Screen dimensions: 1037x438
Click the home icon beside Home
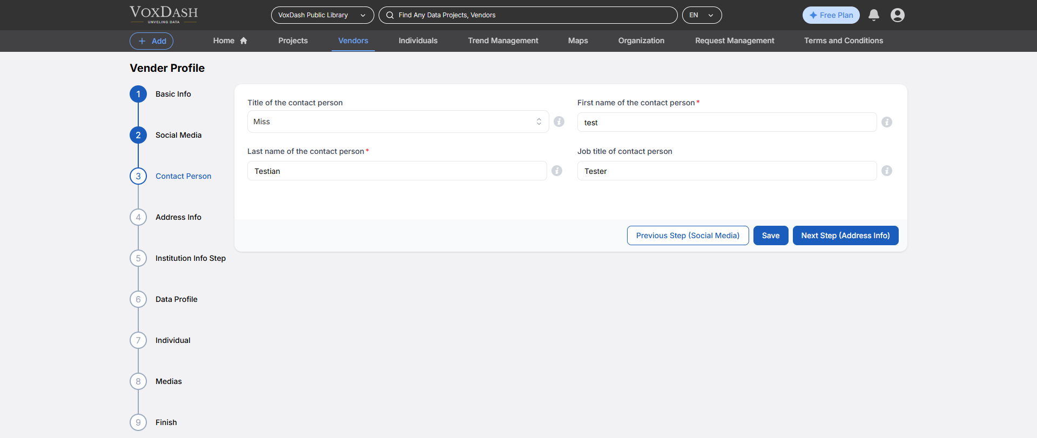click(244, 41)
